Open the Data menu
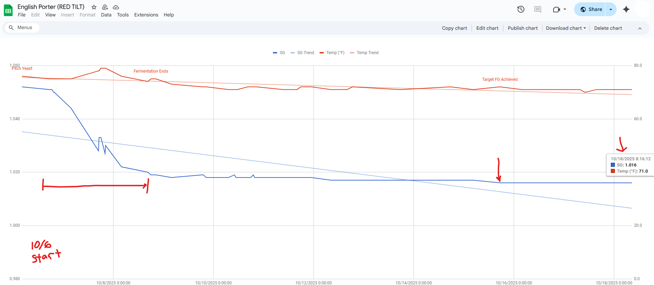Viewport: 654px width, 285px height. [106, 15]
